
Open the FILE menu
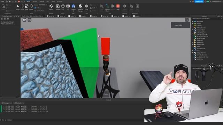2,1
